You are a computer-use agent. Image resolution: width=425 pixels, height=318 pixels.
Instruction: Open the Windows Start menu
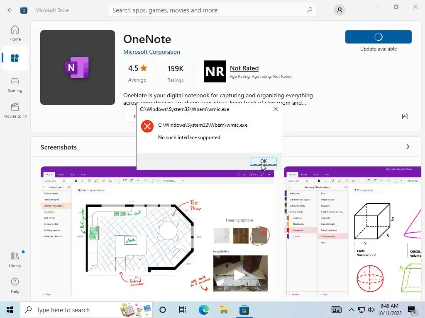pyautogui.click(x=10, y=310)
